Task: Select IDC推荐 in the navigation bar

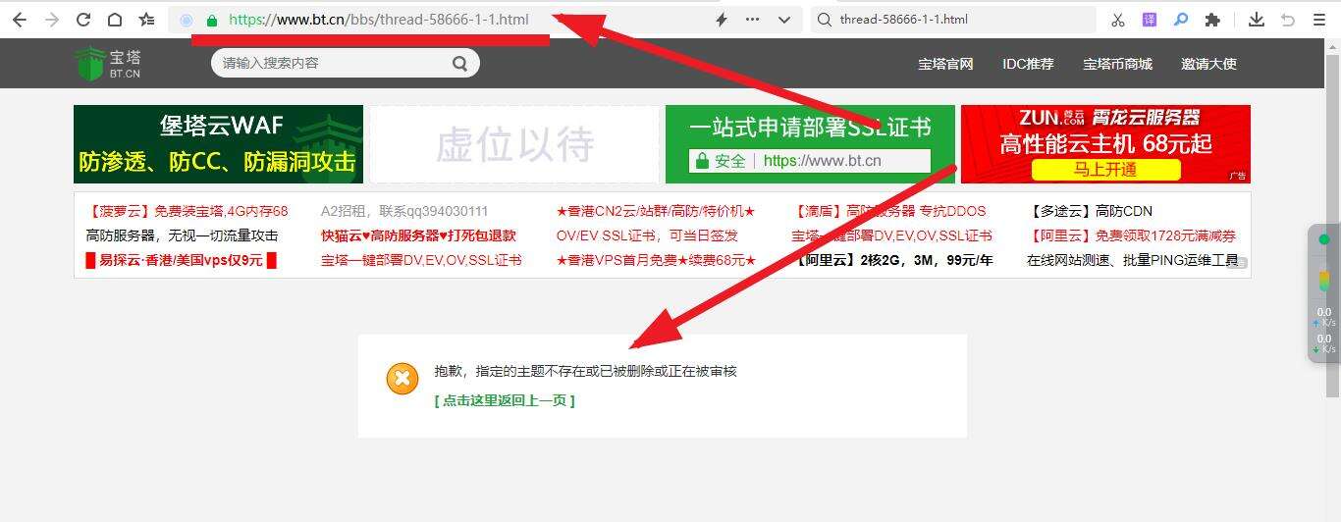Action: (1028, 64)
